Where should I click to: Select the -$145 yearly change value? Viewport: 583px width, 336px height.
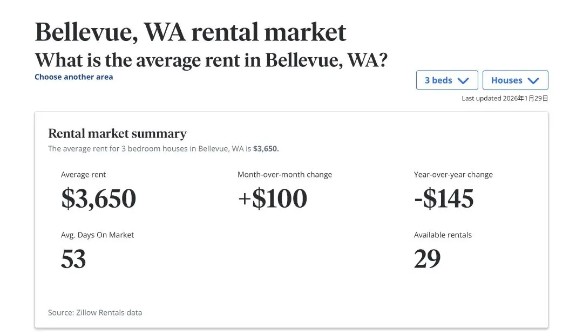point(444,198)
